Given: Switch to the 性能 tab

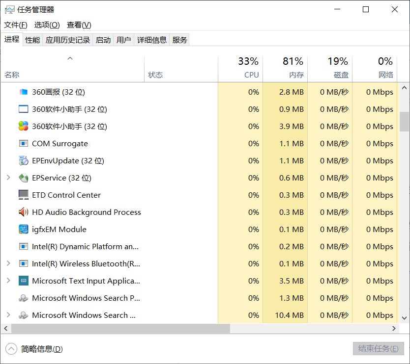Looking at the screenshot, I should (x=32, y=40).
